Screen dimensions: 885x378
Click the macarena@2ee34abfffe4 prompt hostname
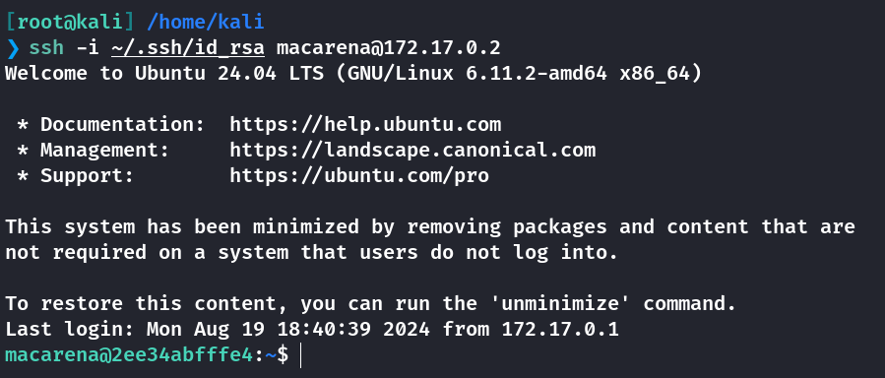pos(129,355)
